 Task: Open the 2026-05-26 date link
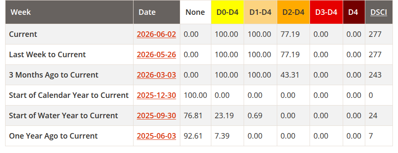[x=156, y=54]
